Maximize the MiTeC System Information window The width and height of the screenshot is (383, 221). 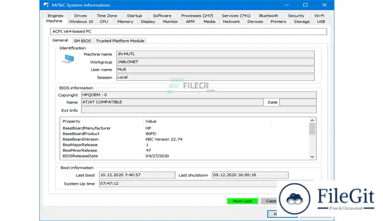(305, 5)
